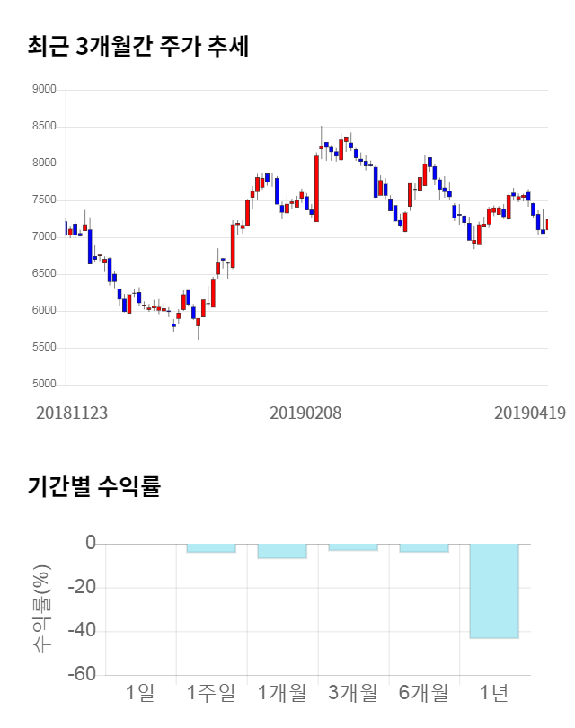575x728 pixels.
Task: Select the 3개월 return bar
Action: coord(353,546)
